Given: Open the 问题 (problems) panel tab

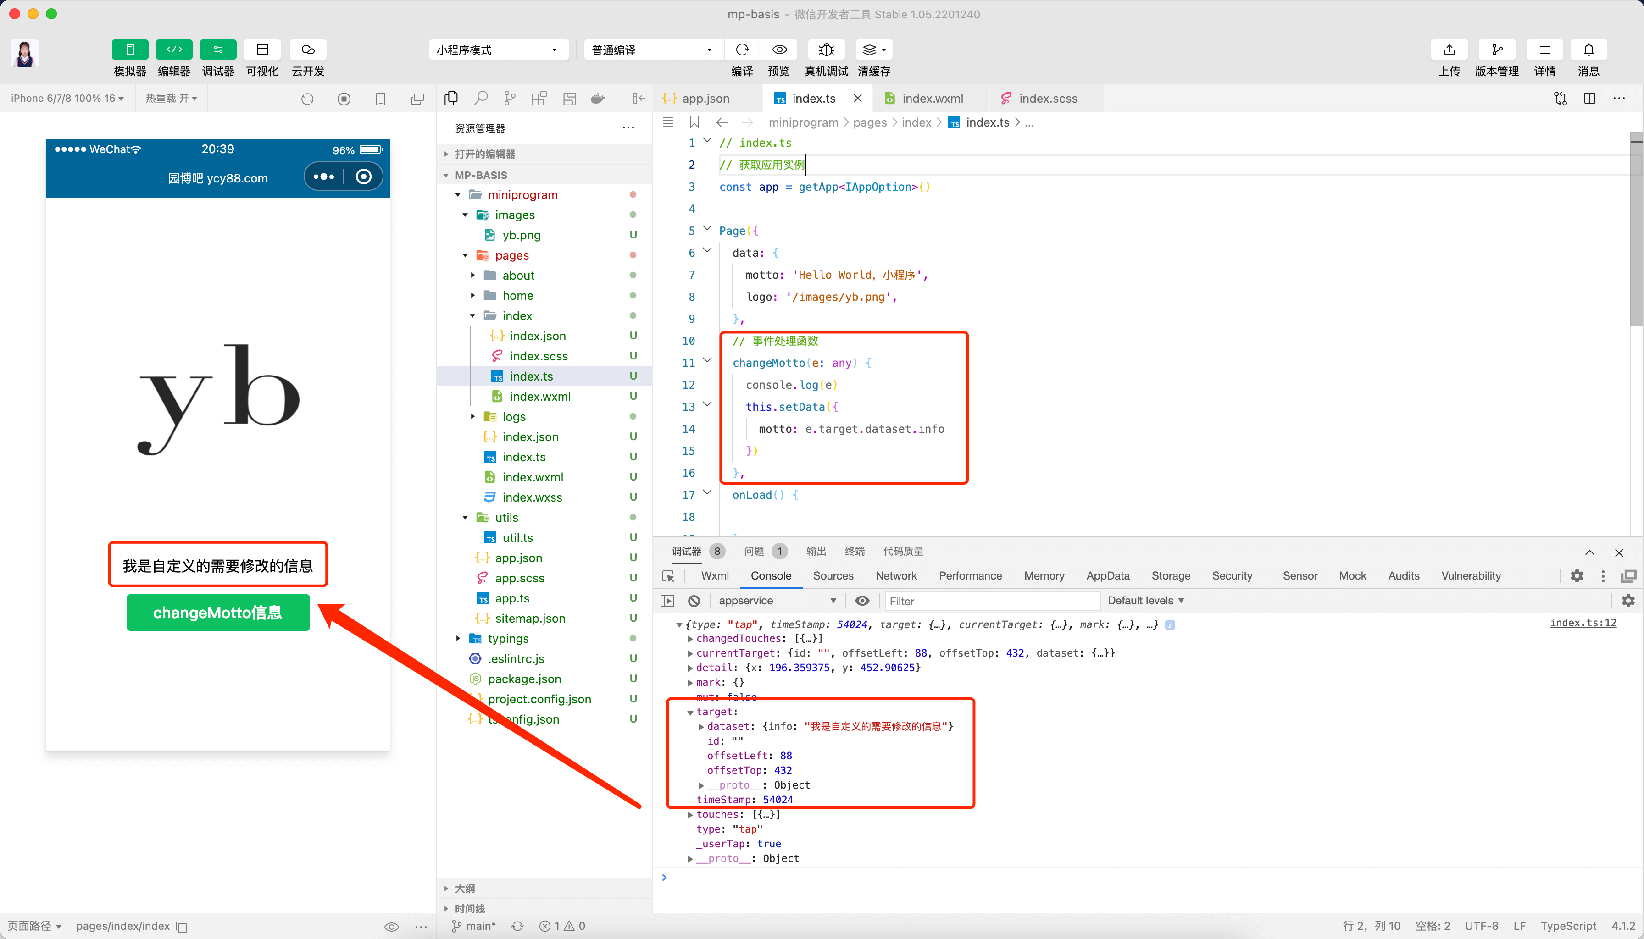Looking at the screenshot, I should pos(765,552).
